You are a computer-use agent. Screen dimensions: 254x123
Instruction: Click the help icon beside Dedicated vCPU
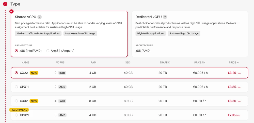[165, 17]
